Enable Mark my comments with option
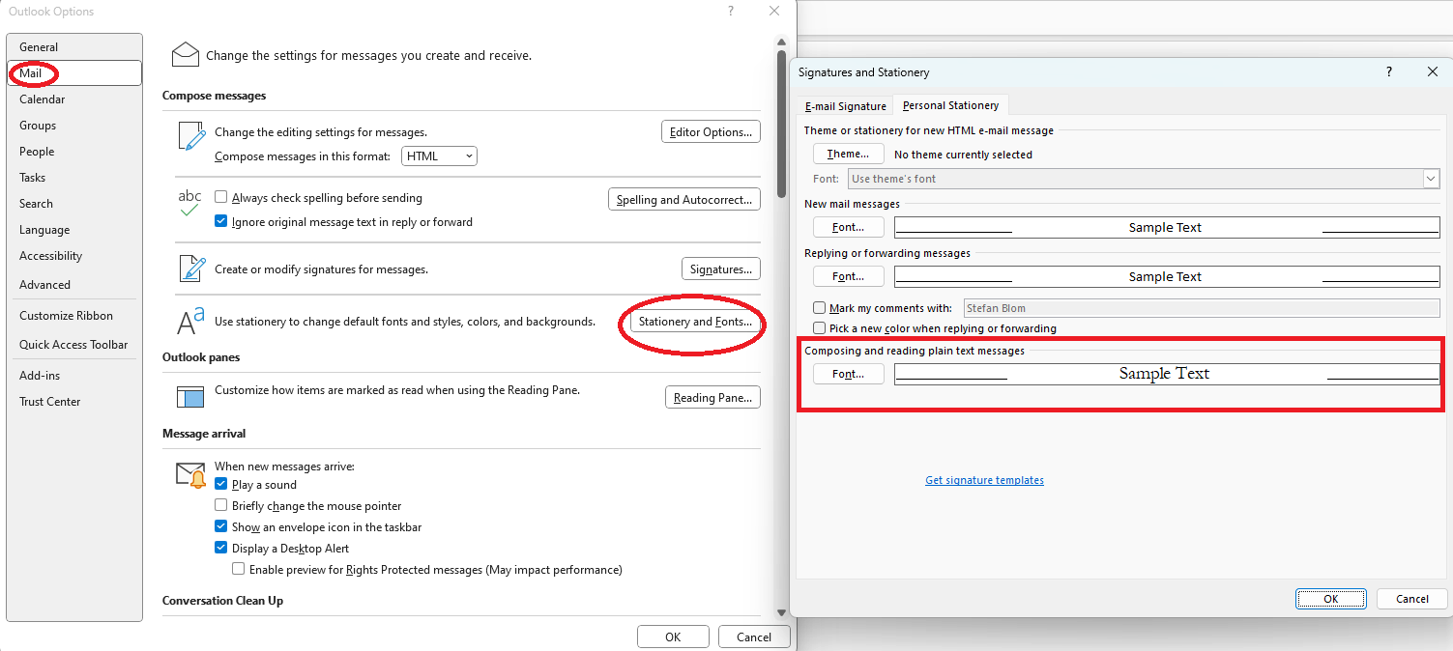 (819, 307)
